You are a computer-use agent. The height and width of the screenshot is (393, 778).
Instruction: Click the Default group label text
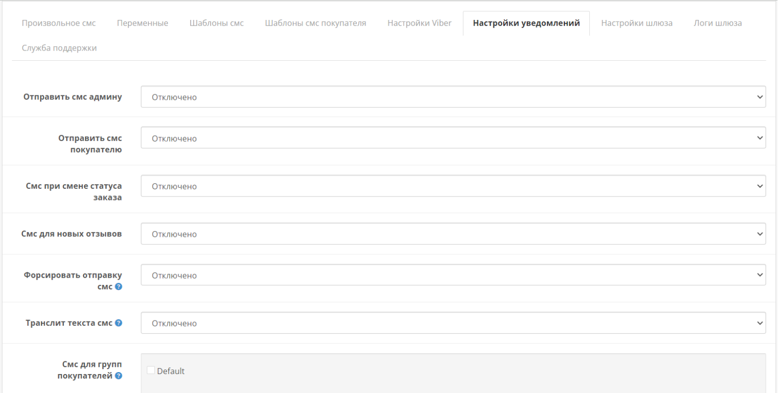pyautogui.click(x=171, y=371)
